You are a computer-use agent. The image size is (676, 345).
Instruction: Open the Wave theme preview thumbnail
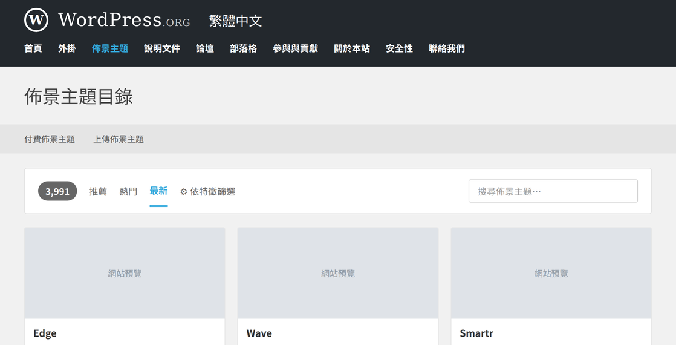click(x=338, y=274)
